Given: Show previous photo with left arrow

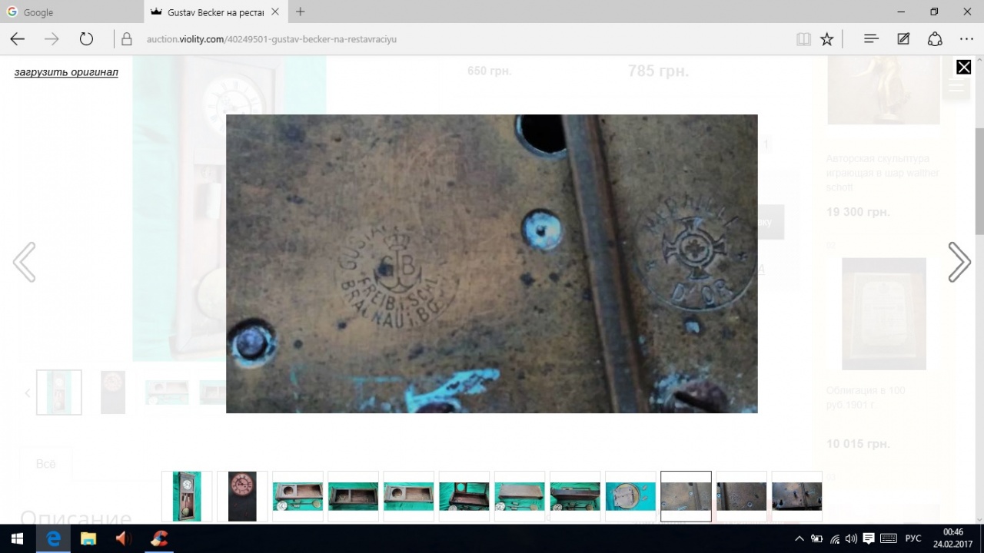Looking at the screenshot, I should [x=25, y=262].
